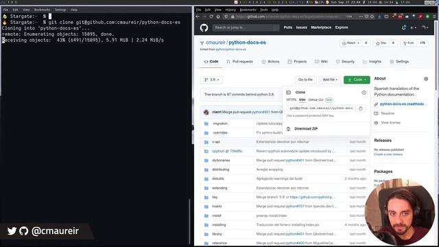
Task: Open the browser History menu
Action: [x=230, y=10]
